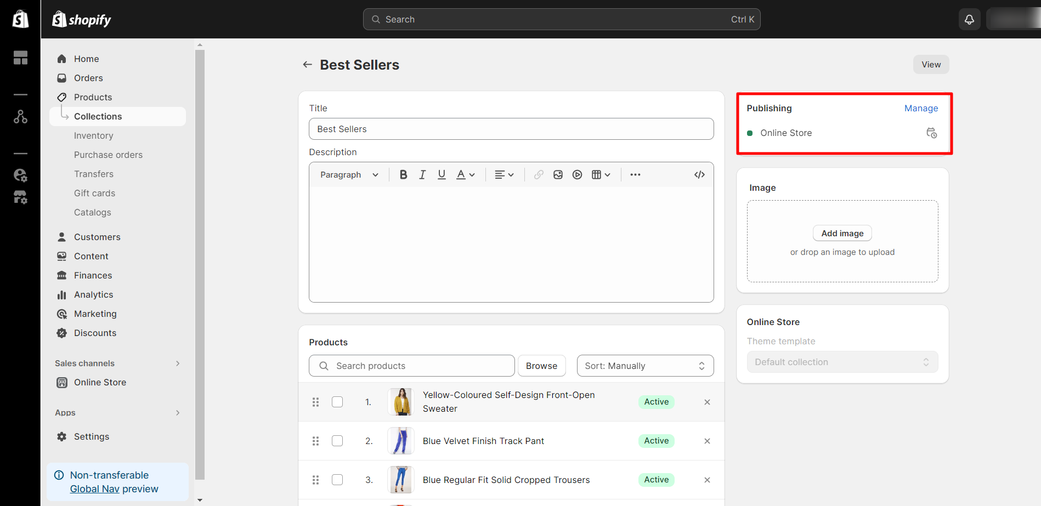Image resolution: width=1041 pixels, height=506 pixels.
Task: Check the box for Yellow-Coloured Sweater
Action: point(337,402)
